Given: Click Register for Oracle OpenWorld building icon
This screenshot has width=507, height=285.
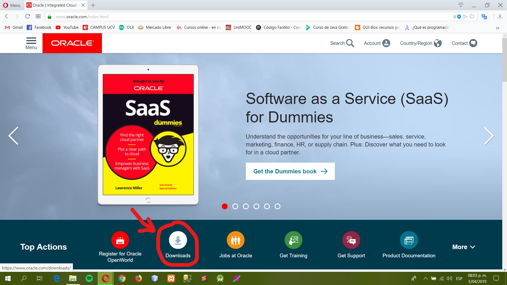Looking at the screenshot, I should (x=120, y=240).
